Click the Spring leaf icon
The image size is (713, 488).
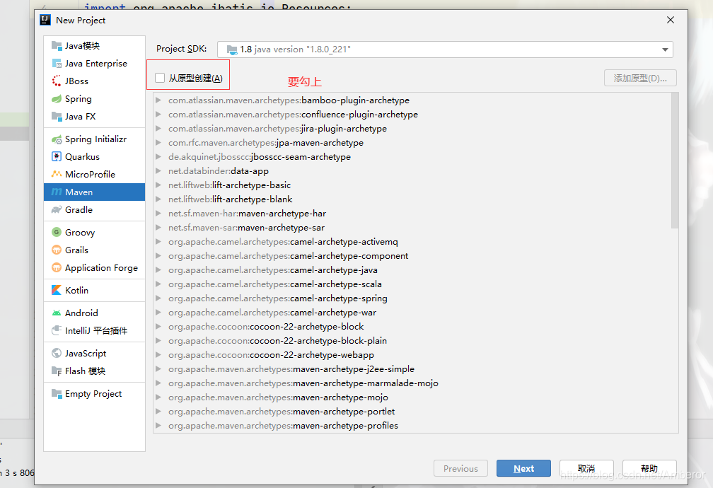pos(57,99)
